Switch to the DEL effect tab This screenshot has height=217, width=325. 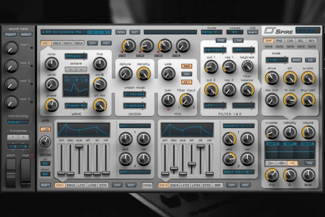[301, 41]
